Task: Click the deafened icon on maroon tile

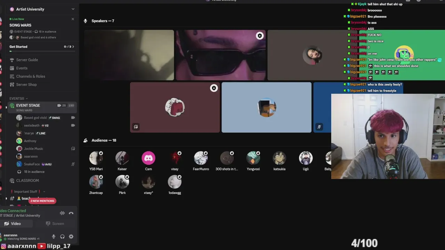Action: pyautogui.click(x=136, y=127)
